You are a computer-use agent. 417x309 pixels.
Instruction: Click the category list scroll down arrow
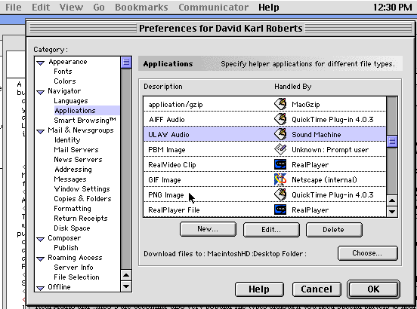(x=126, y=286)
